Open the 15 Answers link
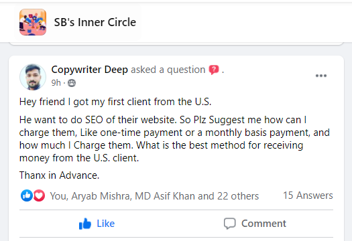 (308, 195)
